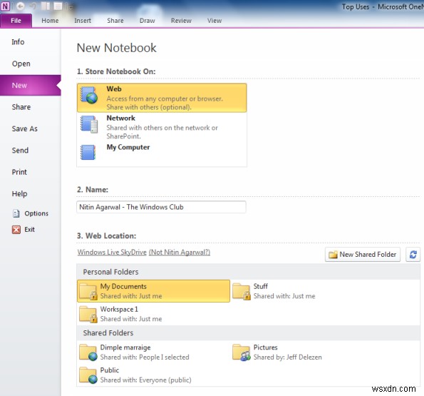Click the notebook Name input field

tap(161, 207)
